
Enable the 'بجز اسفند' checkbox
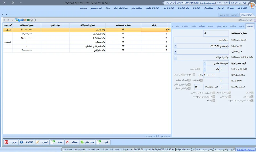(199, 69)
